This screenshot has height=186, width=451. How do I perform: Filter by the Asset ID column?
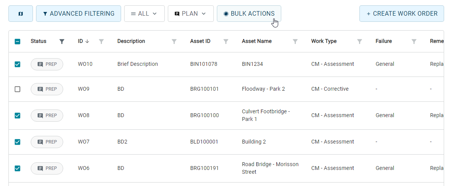pyautogui.click(x=226, y=41)
